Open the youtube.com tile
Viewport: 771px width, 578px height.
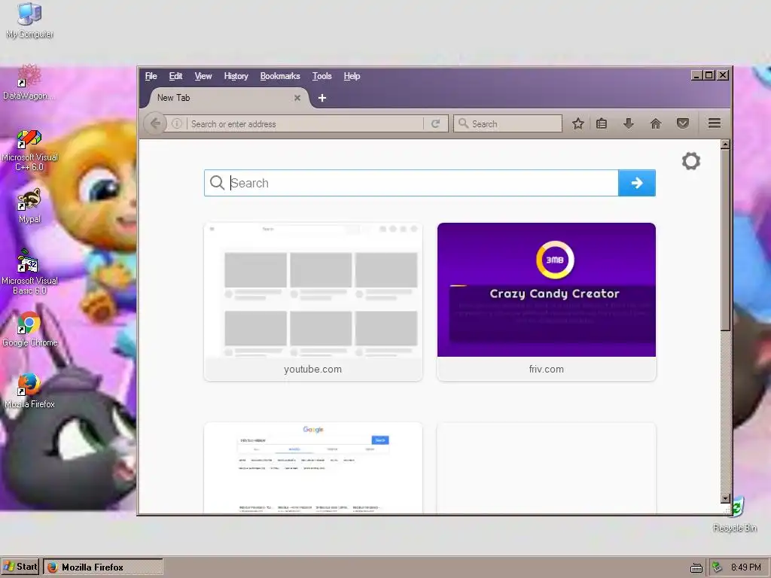312,301
